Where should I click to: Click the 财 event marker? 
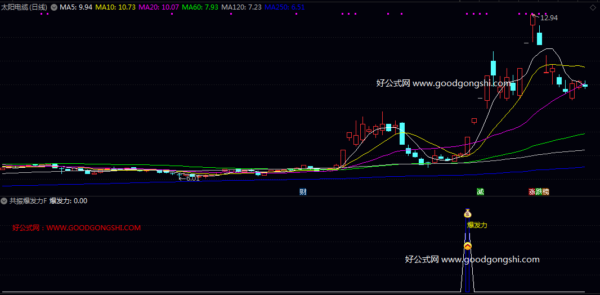303,191
